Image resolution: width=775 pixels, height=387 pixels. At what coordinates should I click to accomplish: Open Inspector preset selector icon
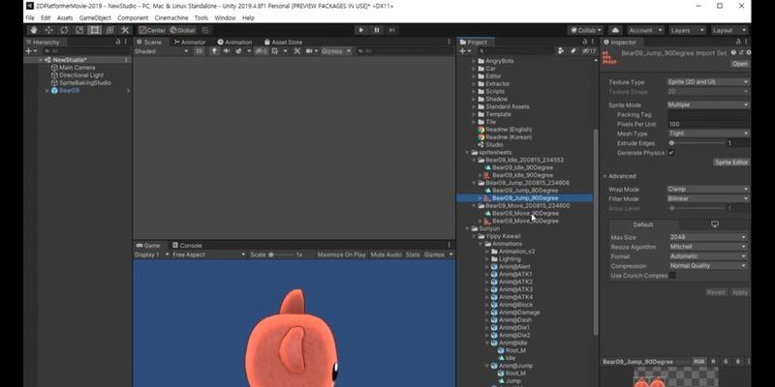tap(741, 53)
